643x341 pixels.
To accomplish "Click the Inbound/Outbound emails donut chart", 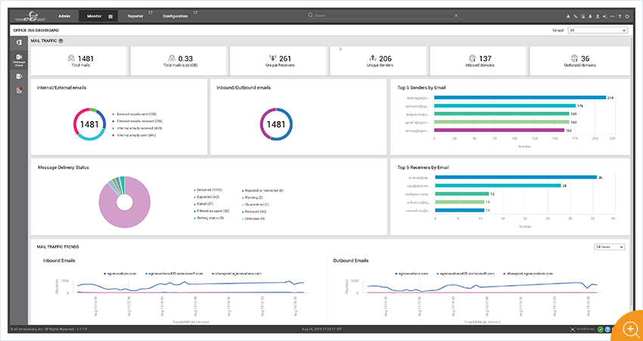I will click(276, 124).
